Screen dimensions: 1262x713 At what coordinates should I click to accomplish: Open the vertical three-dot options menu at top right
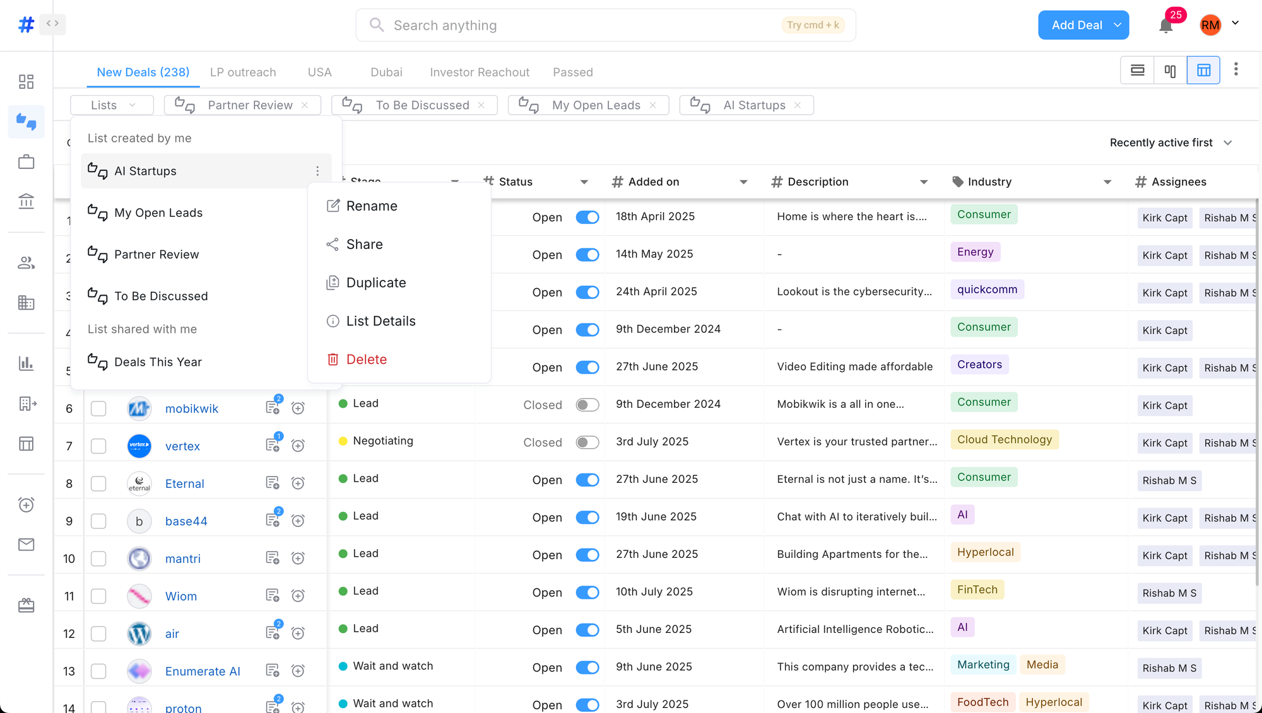click(x=1235, y=69)
